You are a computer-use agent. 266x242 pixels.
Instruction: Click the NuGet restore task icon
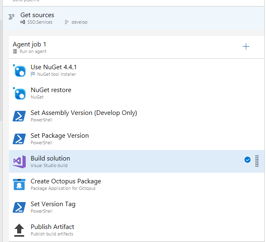coord(20,93)
